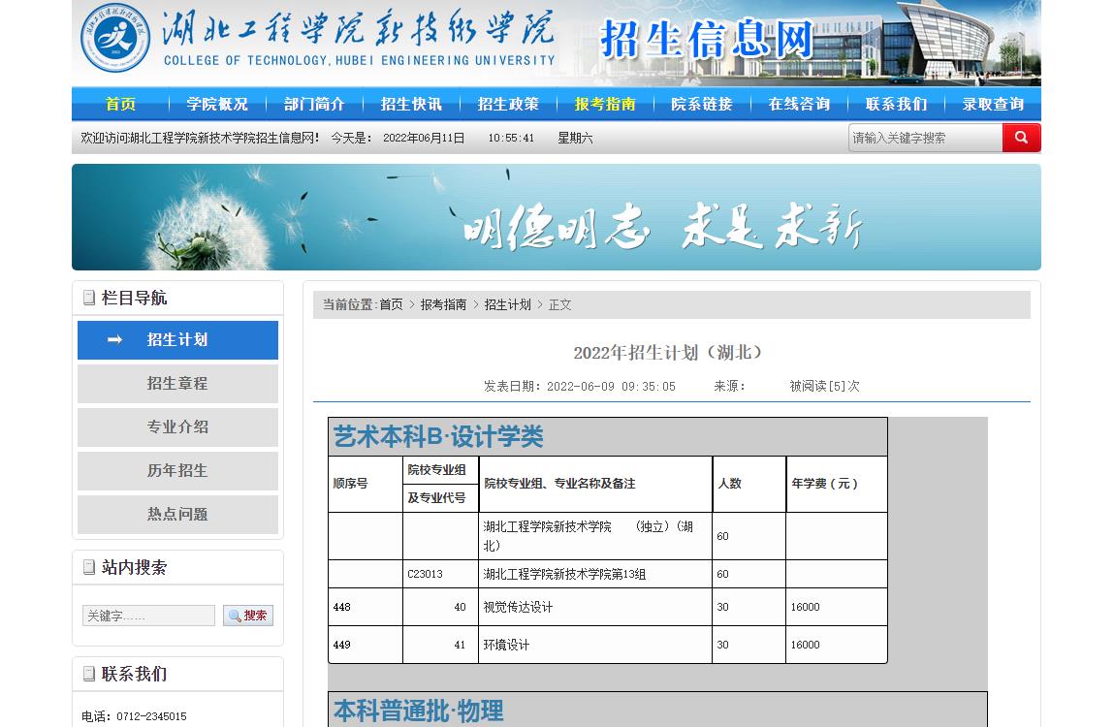Click the 报考指南 breadcrumb link

(443, 305)
